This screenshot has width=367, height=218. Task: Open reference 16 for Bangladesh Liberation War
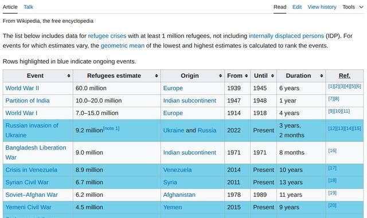(332, 150)
